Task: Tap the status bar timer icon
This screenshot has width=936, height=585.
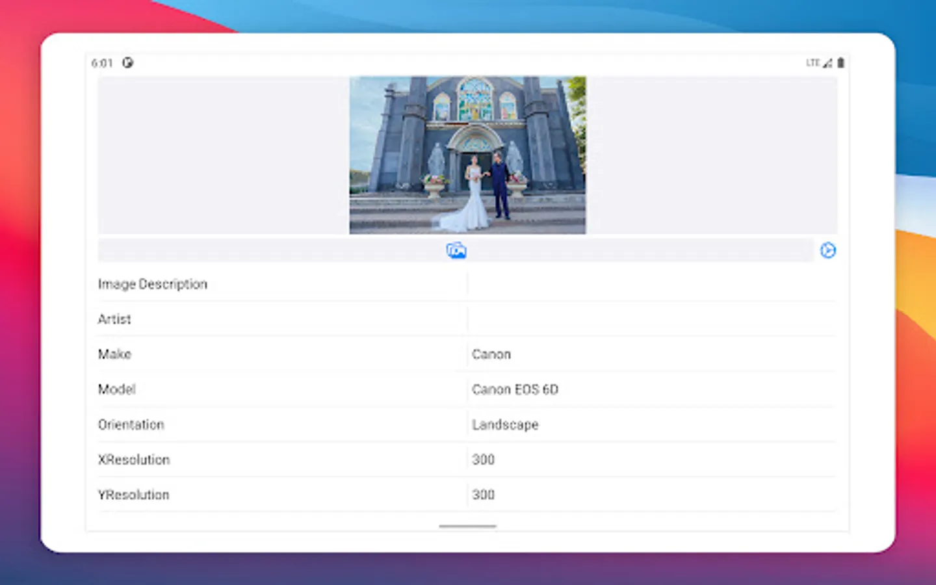Action: tap(128, 62)
